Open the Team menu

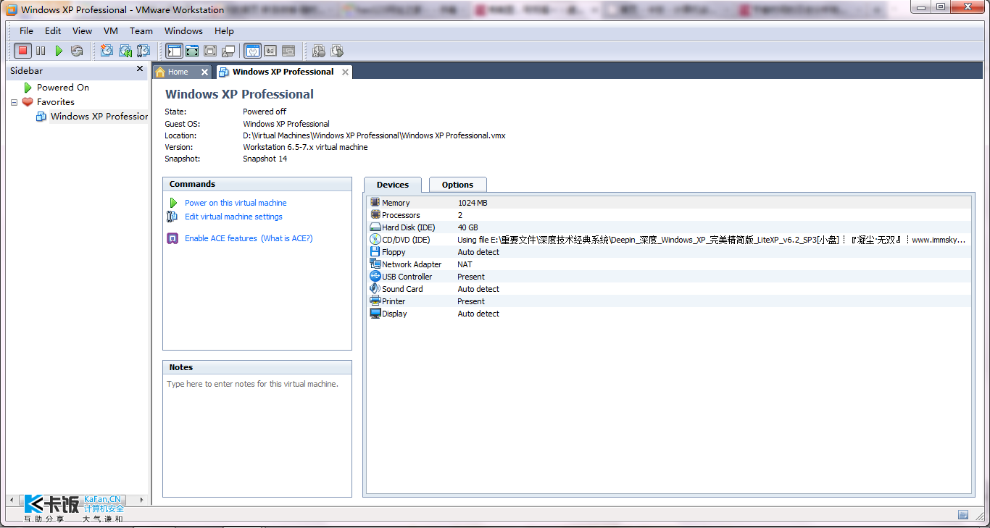click(x=141, y=30)
